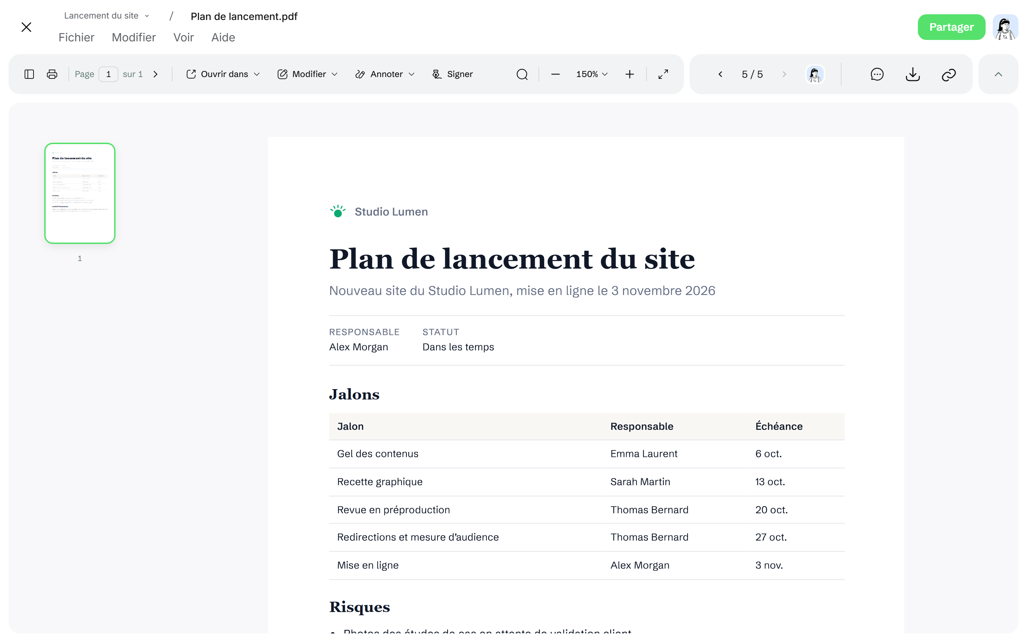
Task: Click the 'Dans les temps' status value
Action: [458, 347]
